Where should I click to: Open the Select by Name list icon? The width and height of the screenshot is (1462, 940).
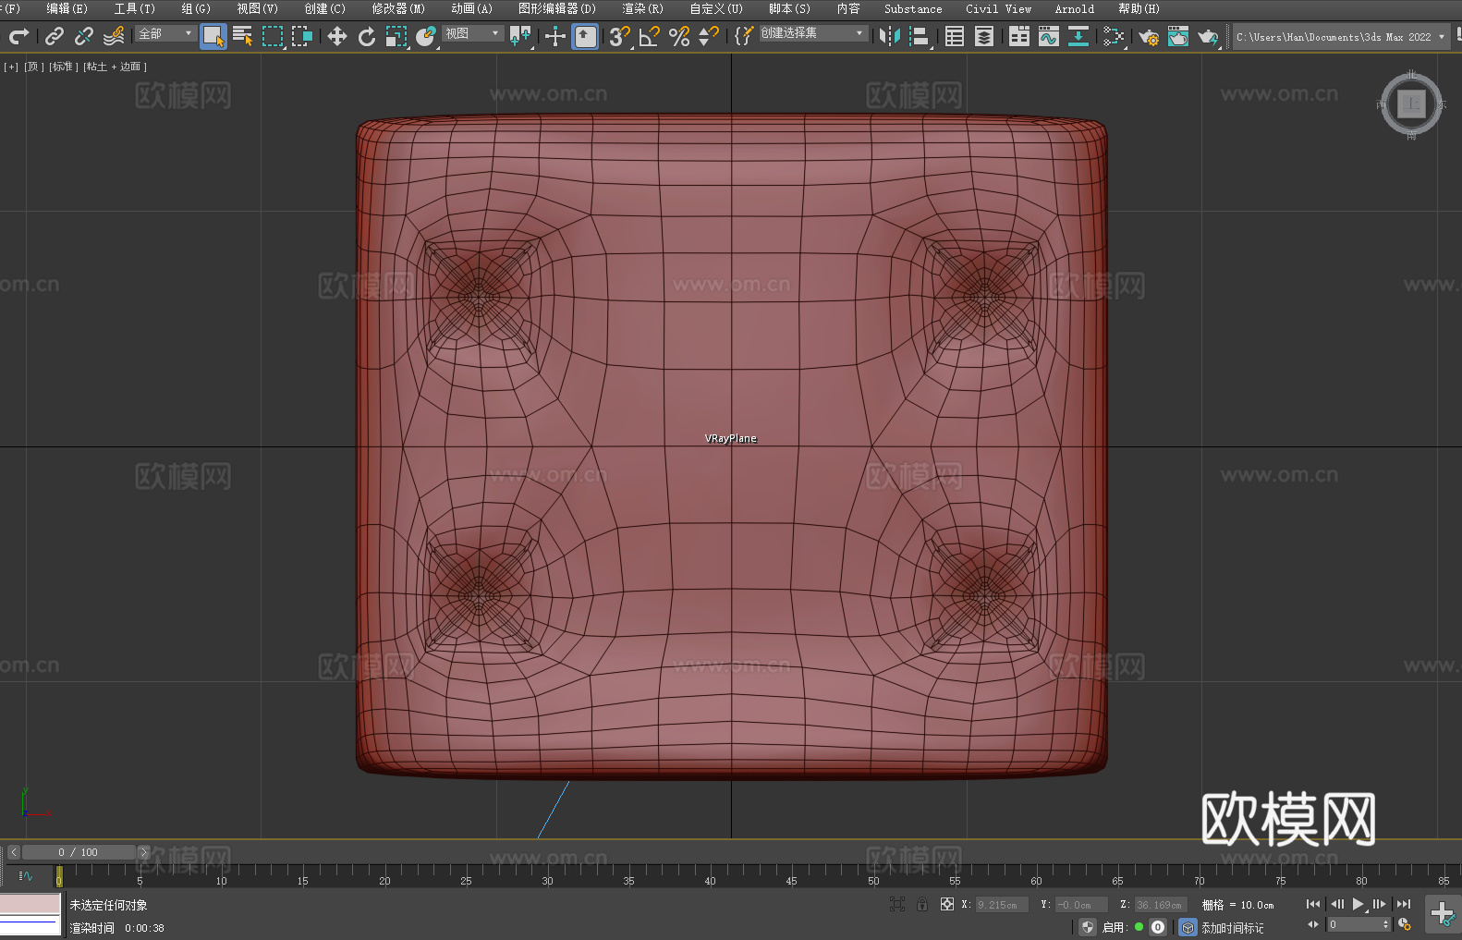pyautogui.click(x=243, y=36)
